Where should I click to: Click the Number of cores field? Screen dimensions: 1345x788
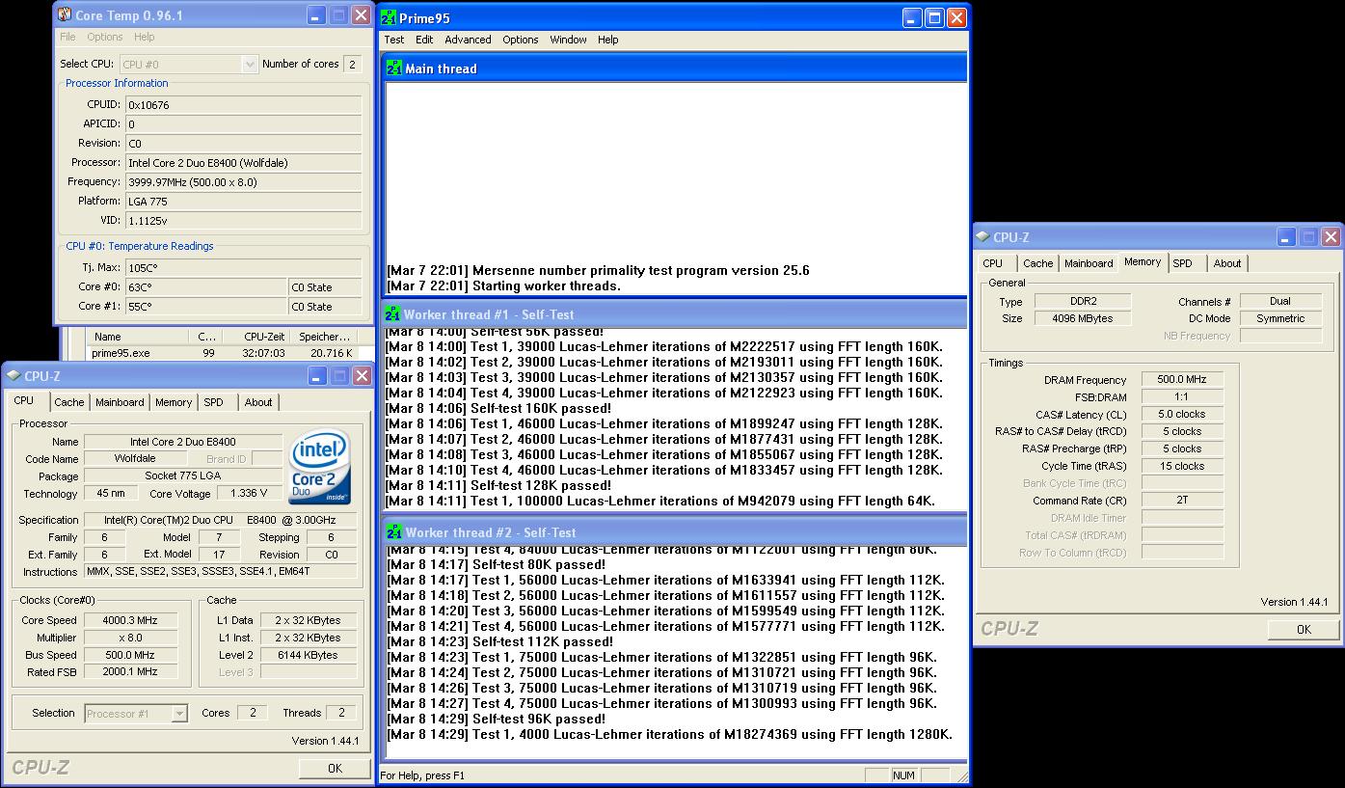[x=352, y=65]
